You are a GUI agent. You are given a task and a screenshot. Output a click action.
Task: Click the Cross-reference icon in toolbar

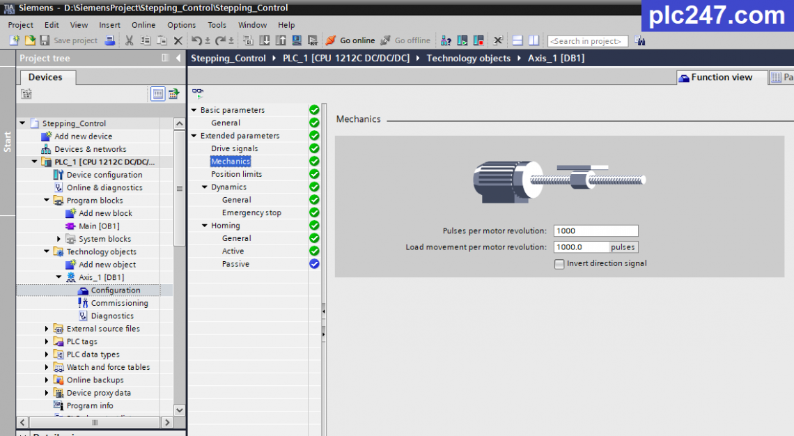tap(498, 40)
